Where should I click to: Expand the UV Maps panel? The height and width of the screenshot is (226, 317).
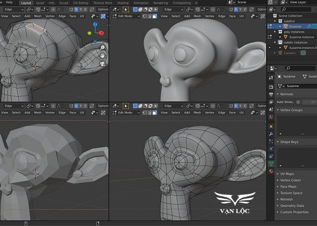pyautogui.click(x=287, y=174)
